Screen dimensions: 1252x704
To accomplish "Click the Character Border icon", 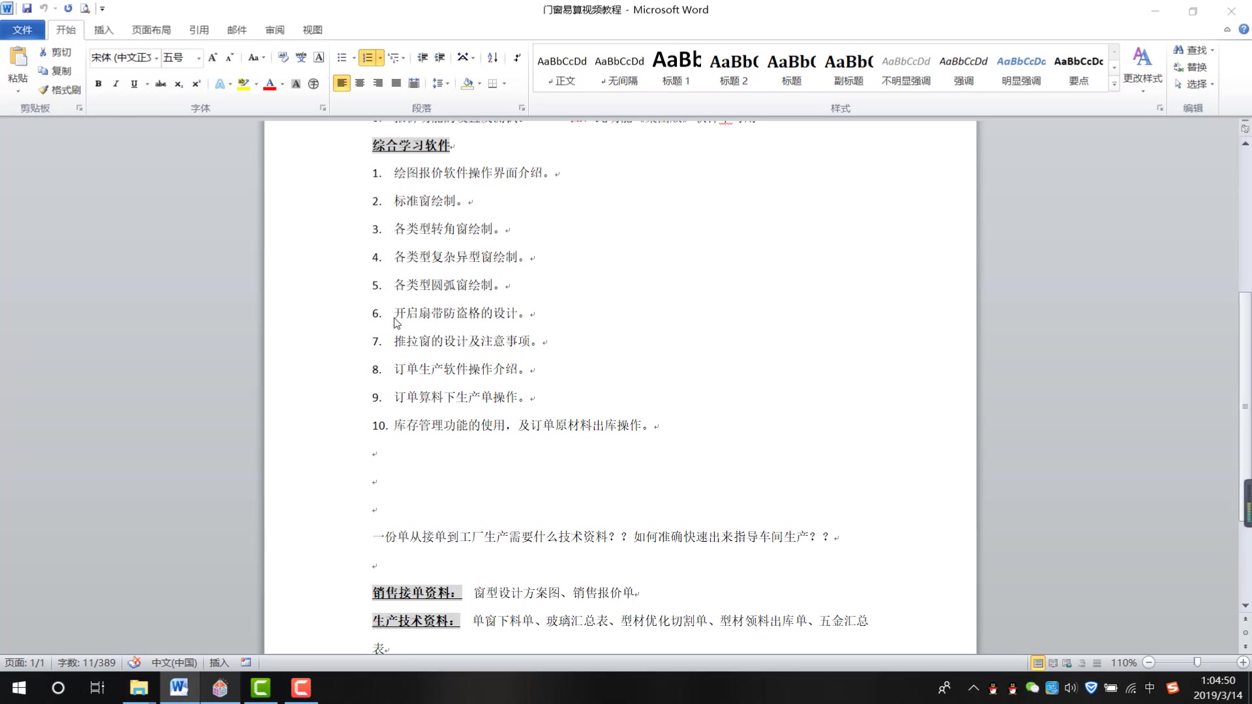I will pyautogui.click(x=319, y=57).
